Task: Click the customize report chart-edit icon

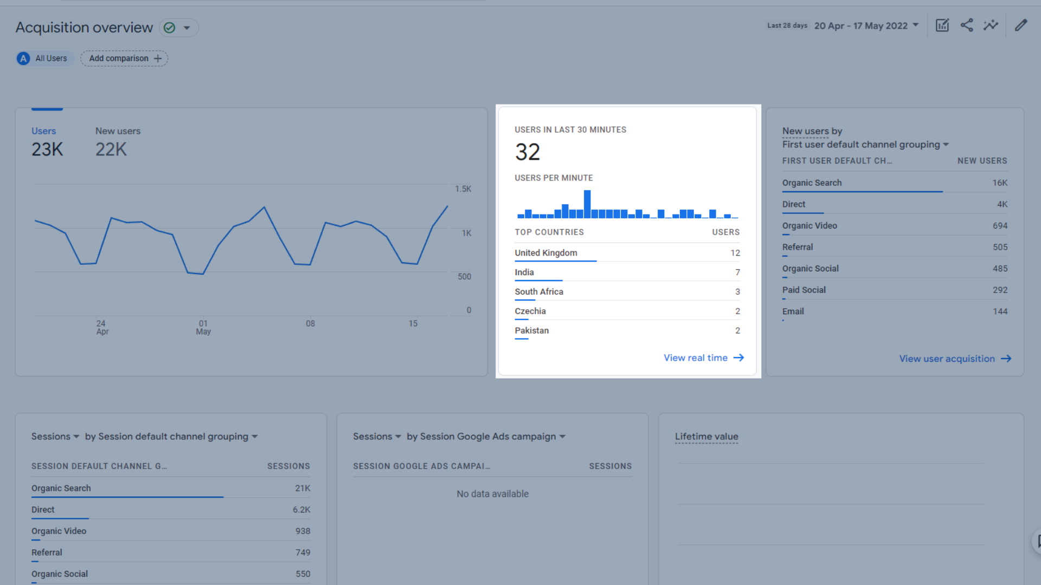Action: 942,25
